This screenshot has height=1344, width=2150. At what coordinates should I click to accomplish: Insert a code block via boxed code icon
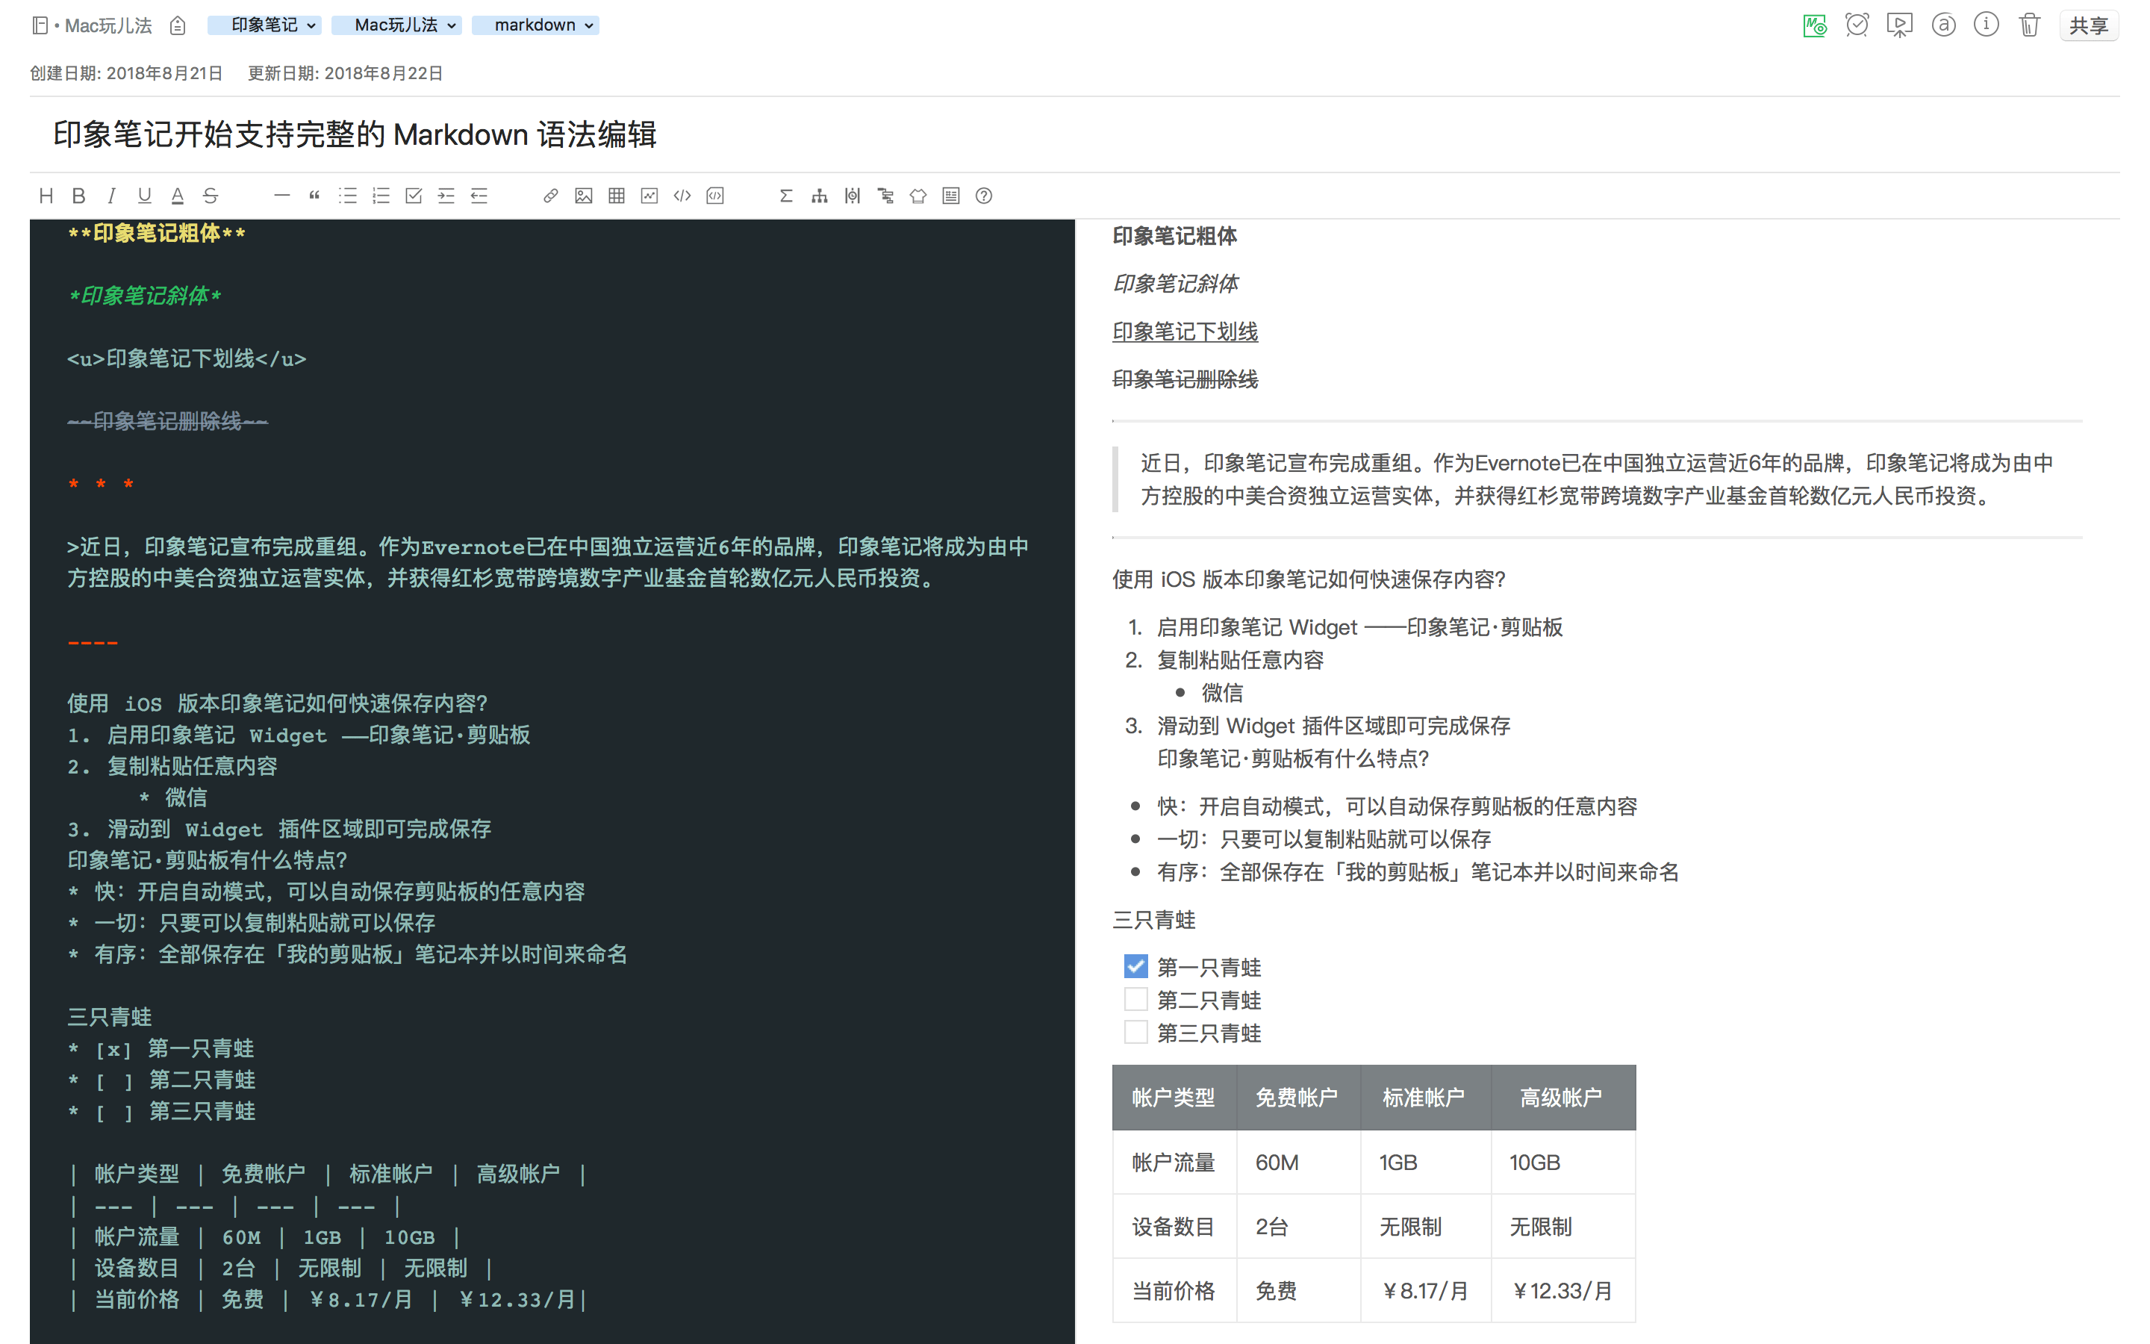click(715, 196)
